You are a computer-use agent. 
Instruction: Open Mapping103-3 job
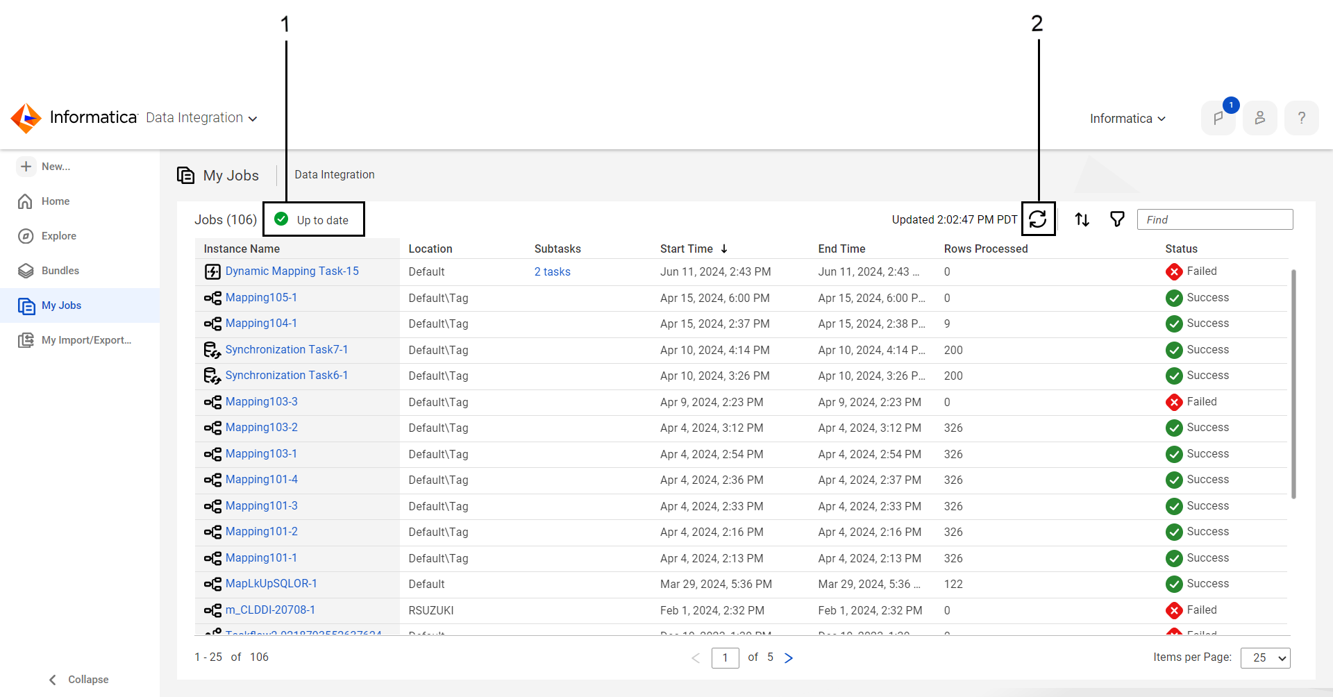[x=262, y=402]
